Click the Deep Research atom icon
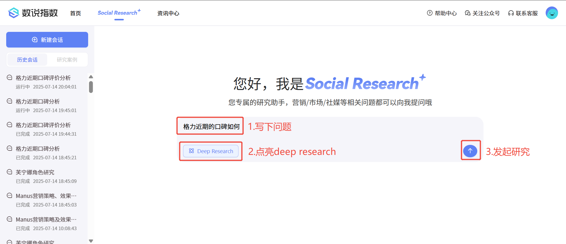The image size is (566, 244). [191, 151]
